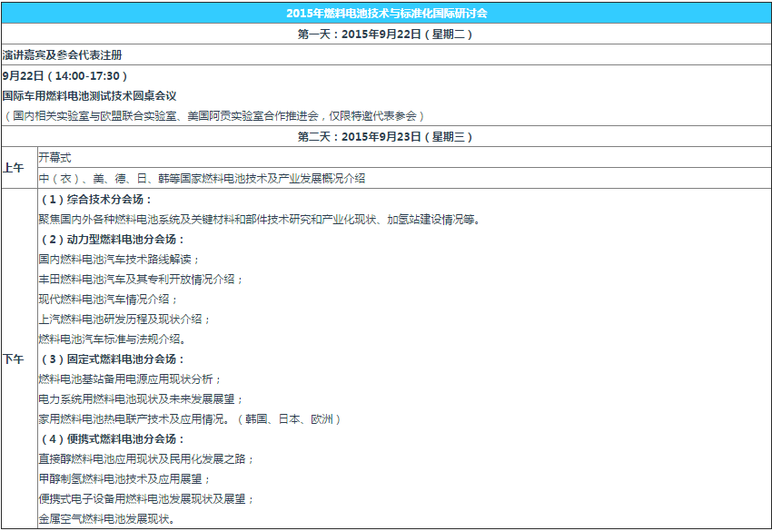The width and height of the screenshot is (772, 531).
Task: Select the "金属空气燃料电池发展现状" line
Action: point(106,519)
